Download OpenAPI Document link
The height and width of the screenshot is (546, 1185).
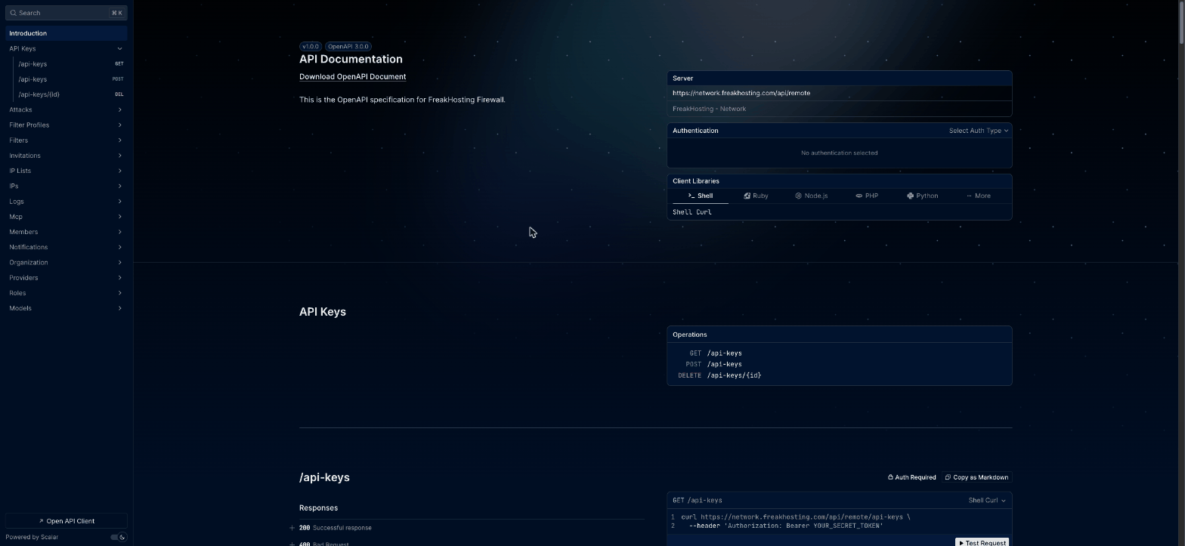point(352,76)
